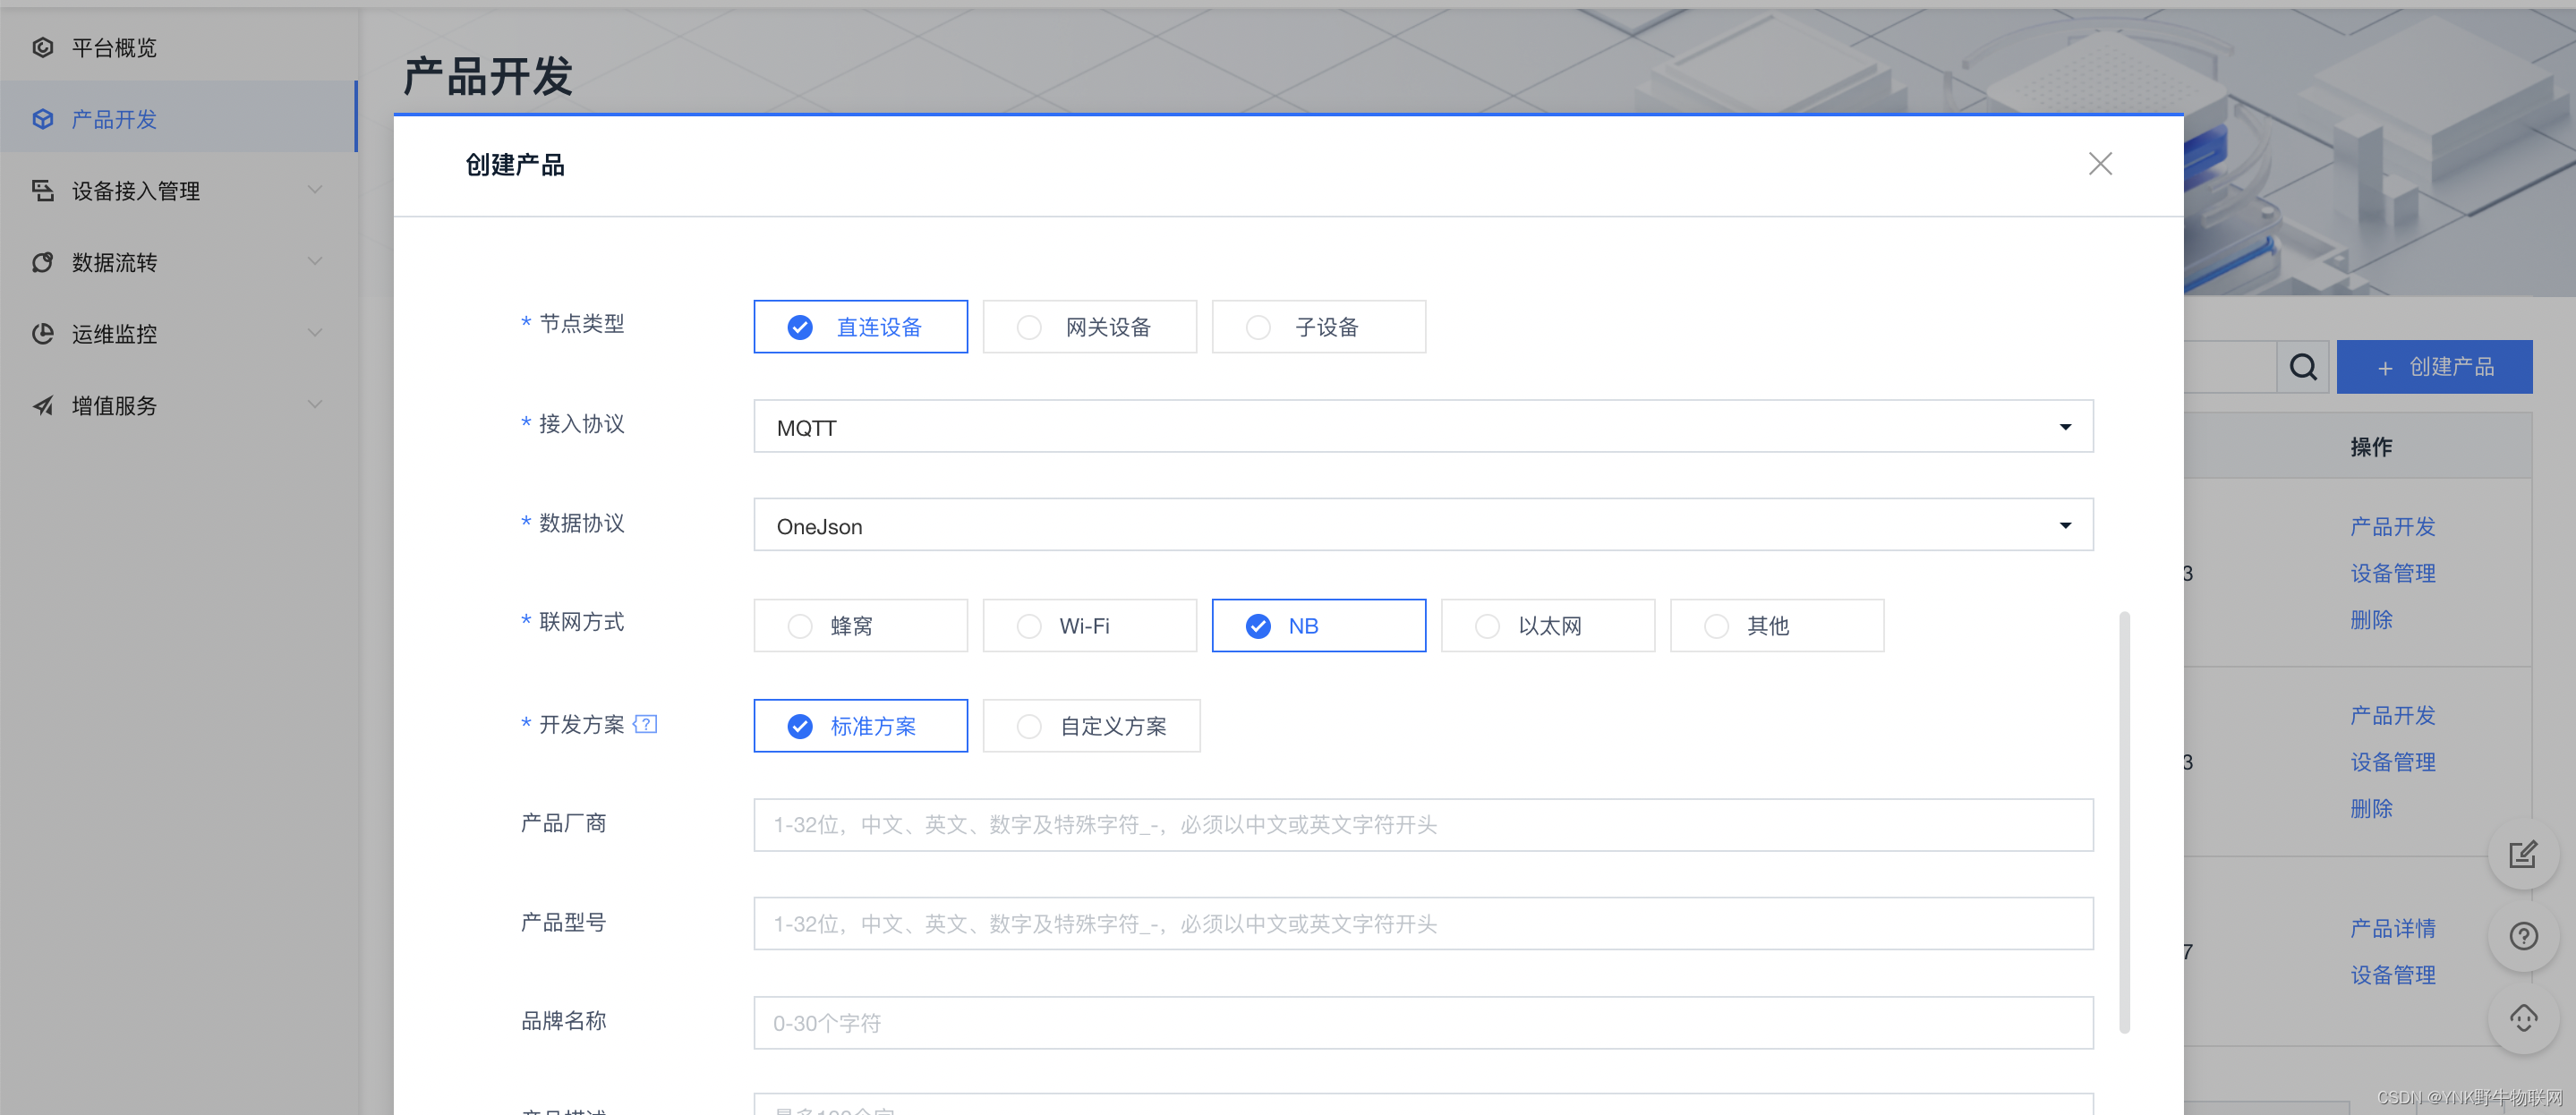The width and height of the screenshot is (2576, 1115).
Task: Open the 增值服务 sidebar menu
Action: [114, 405]
